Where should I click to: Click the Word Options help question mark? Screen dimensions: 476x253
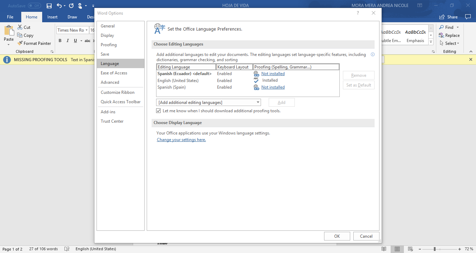358,13
